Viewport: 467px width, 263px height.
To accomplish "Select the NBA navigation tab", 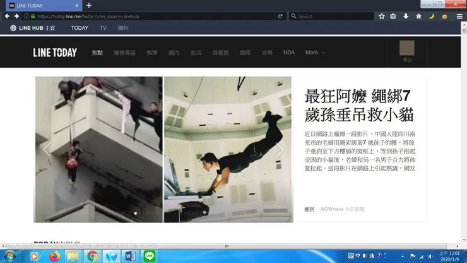I will 289,52.
